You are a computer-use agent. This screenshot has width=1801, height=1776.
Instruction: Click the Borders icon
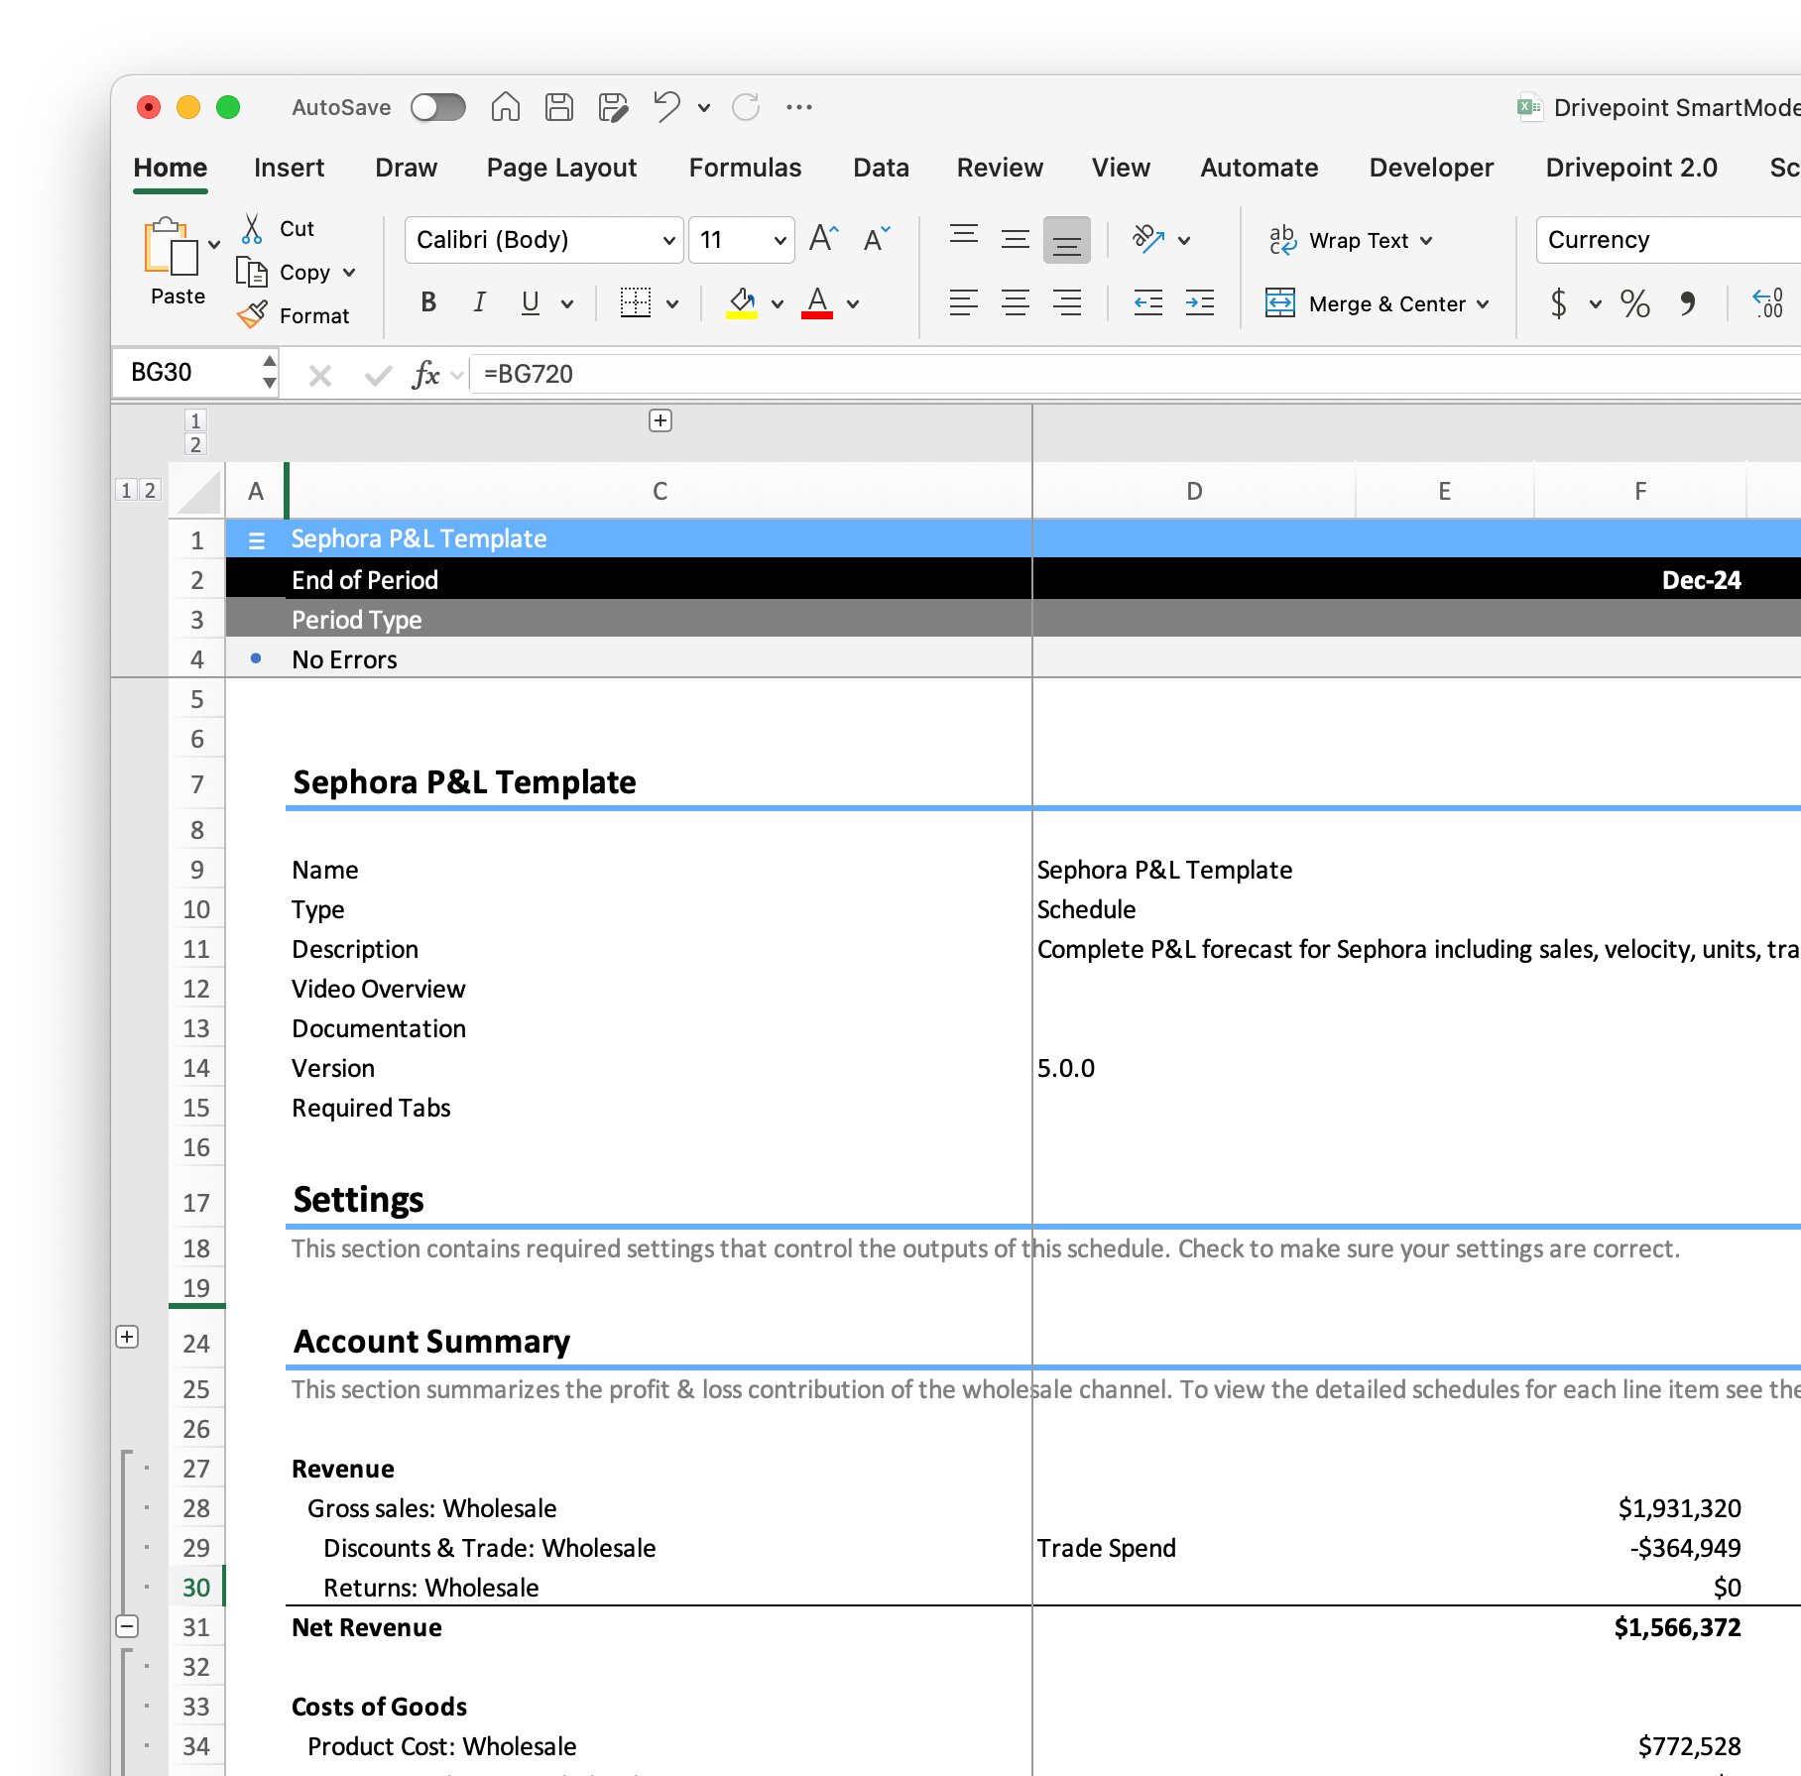coord(636,302)
